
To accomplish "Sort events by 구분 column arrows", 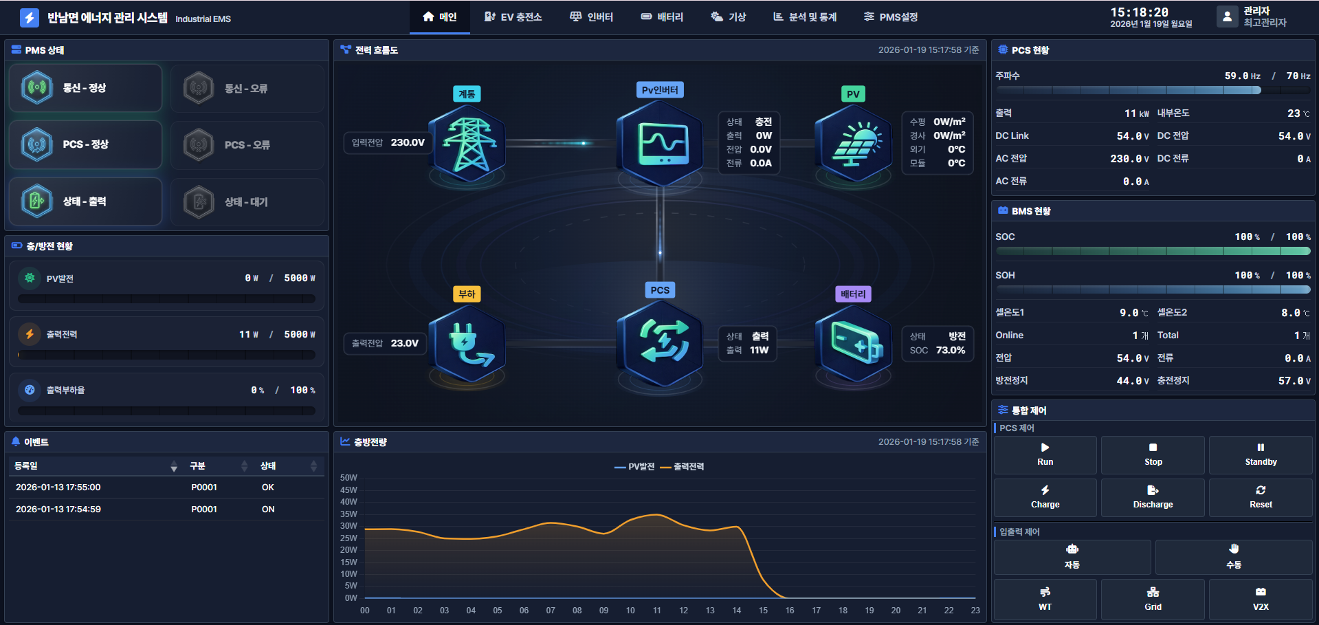I will [x=244, y=466].
